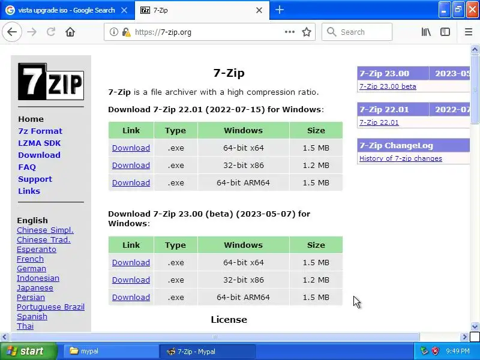Switch language to Esperanto
Image resolution: width=480 pixels, height=360 pixels.
pyautogui.click(x=37, y=250)
